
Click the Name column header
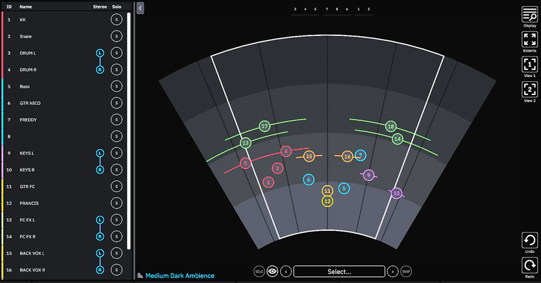25,7
